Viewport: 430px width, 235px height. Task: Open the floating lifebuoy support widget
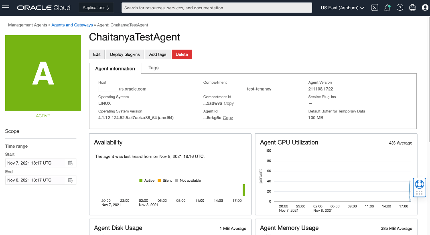click(x=419, y=187)
